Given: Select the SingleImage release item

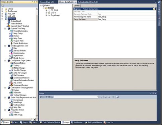Looking at the screenshot, I should [x=55, y=15].
